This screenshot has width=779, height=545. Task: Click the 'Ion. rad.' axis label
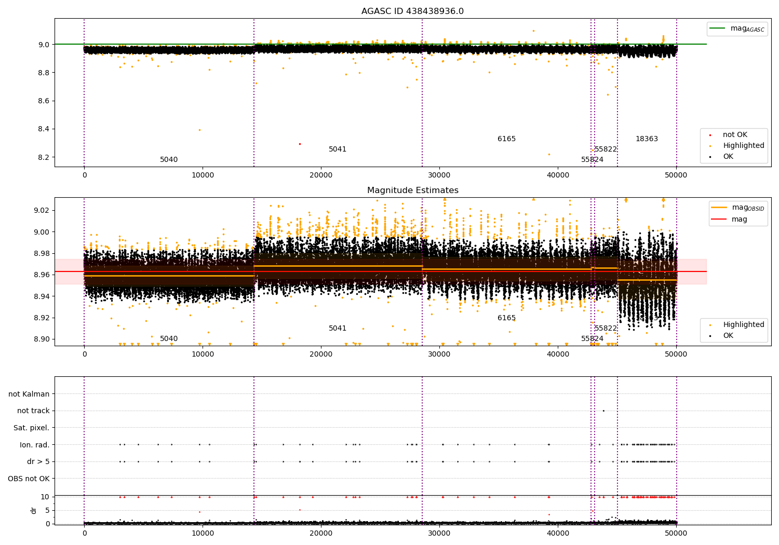[35, 445]
